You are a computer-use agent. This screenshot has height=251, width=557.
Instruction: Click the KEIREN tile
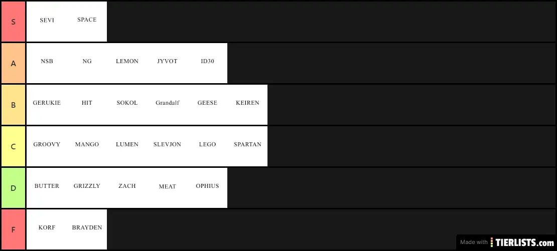[247, 105]
